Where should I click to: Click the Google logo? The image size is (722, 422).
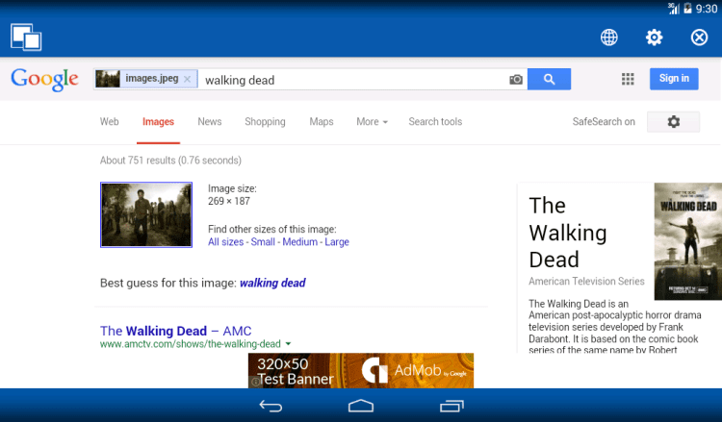44,79
